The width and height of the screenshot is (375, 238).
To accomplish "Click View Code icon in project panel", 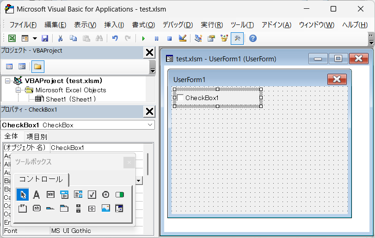I will coord(9,66).
